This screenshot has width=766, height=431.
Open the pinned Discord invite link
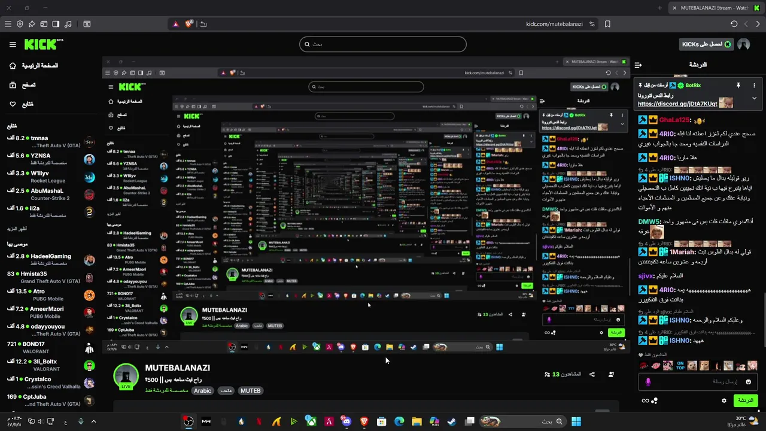coord(677,104)
